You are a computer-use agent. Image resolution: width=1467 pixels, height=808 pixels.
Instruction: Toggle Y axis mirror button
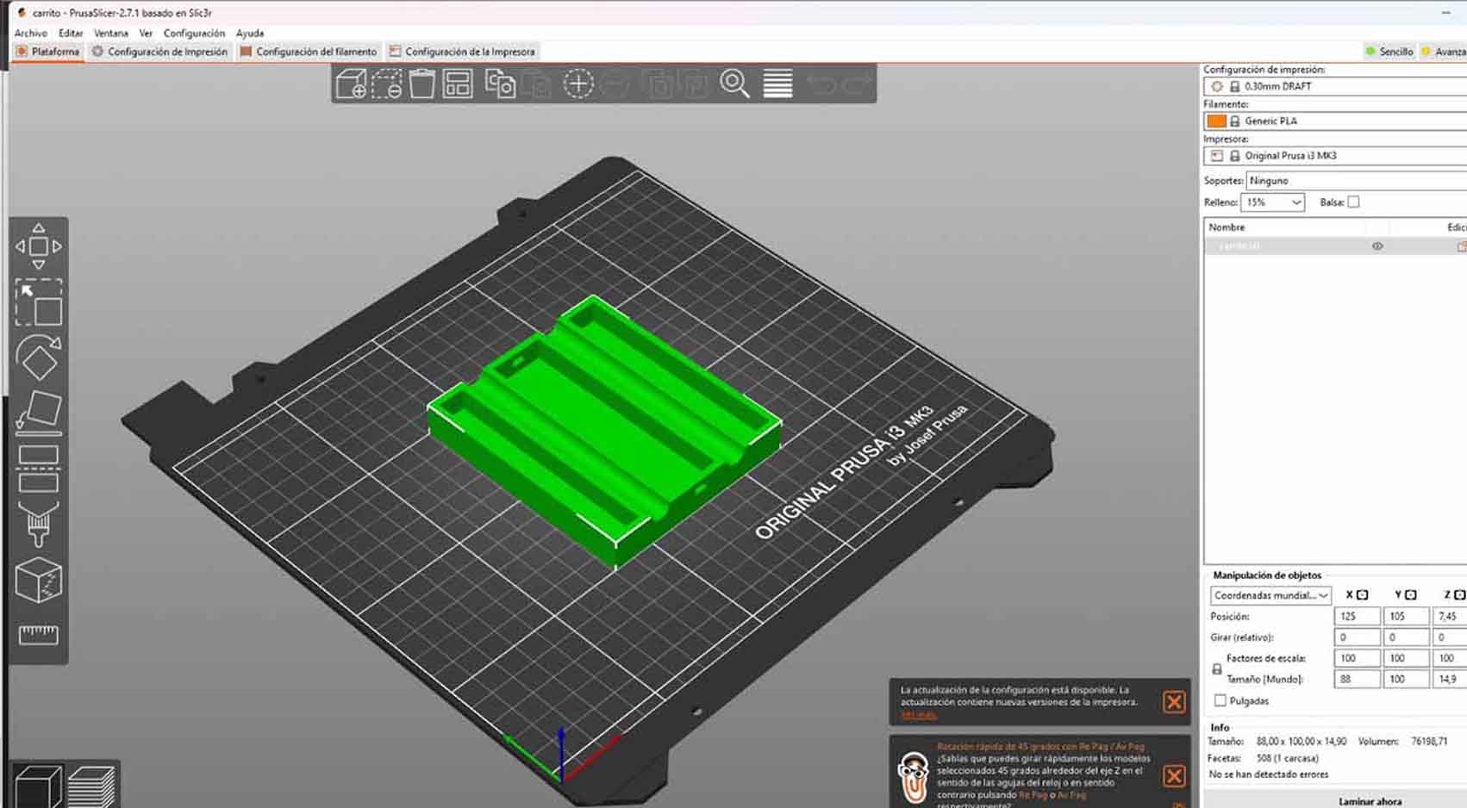(x=1411, y=594)
